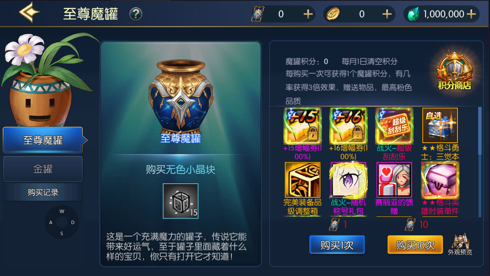The height and width of the screenshot is (276, 490).
Task: Select the 至尊魔罐 tab
Action: 43,140
